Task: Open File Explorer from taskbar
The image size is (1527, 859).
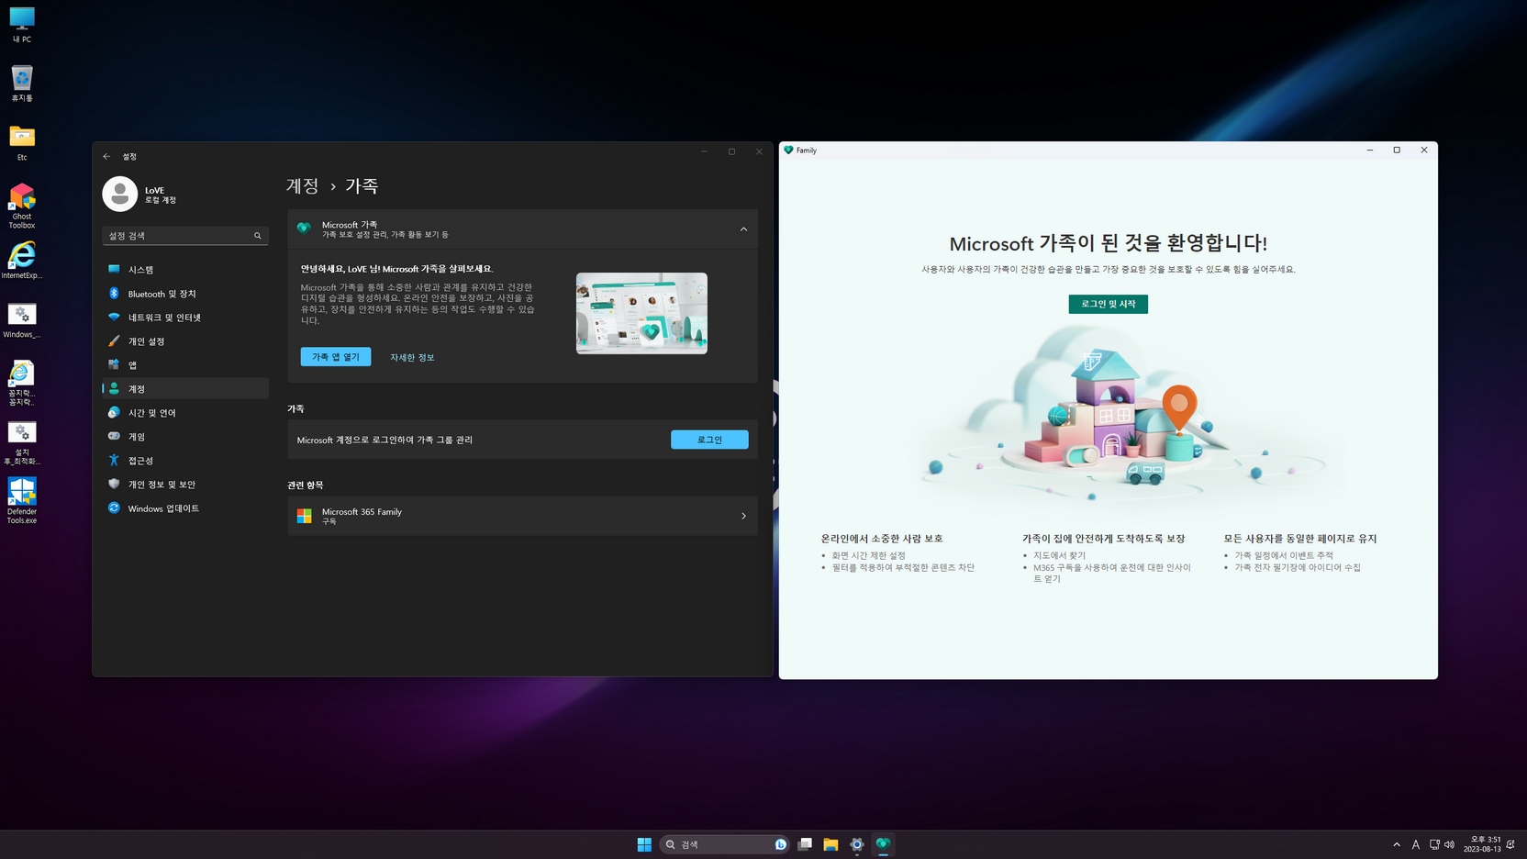Action: (830, 844)
